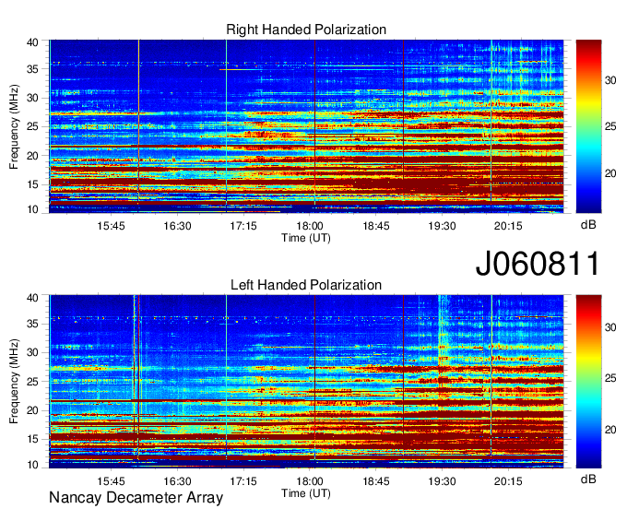Click "Time (UT)" axis label under Left Handed plot
The image size is (627, 509).
[x=306, y=493]
